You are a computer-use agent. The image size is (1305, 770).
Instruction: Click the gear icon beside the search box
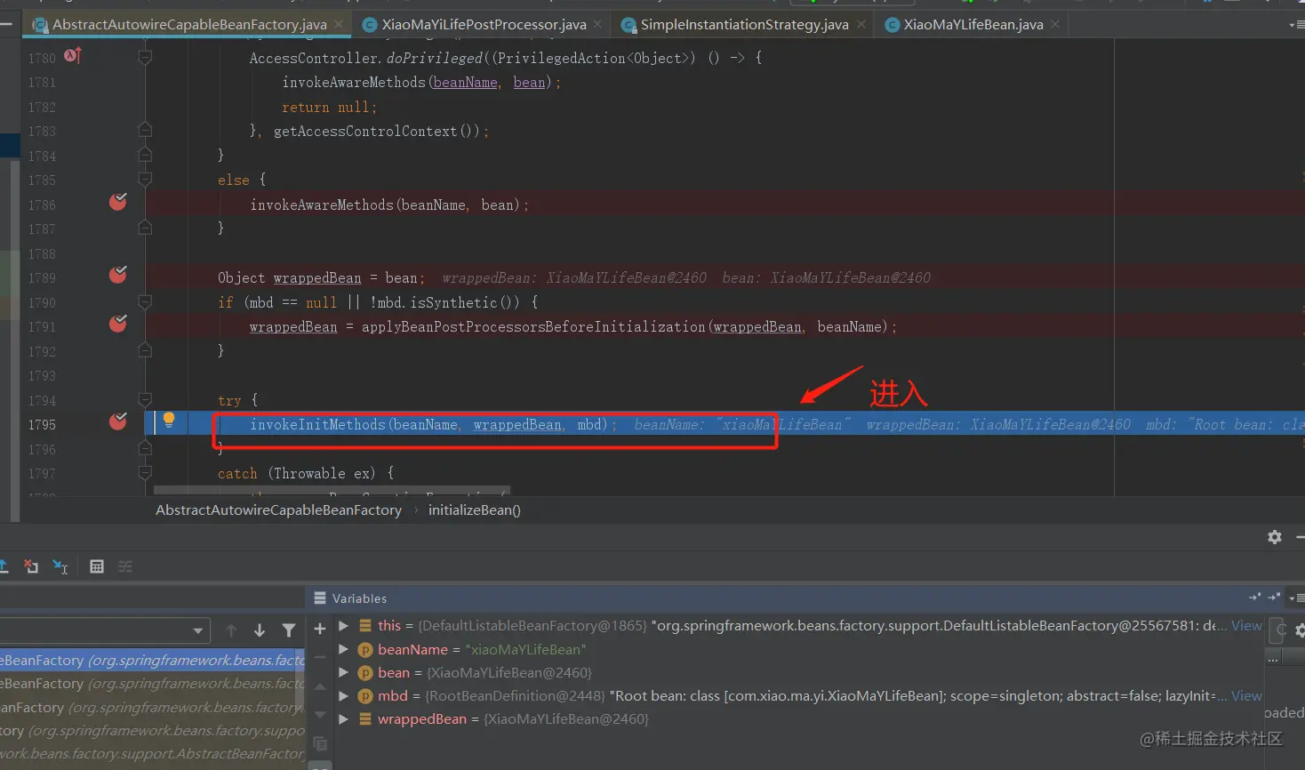pyautogui.click(x=1300, y=630)
